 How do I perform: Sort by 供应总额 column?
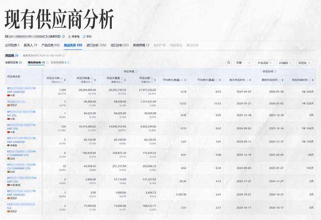[155, 80]
